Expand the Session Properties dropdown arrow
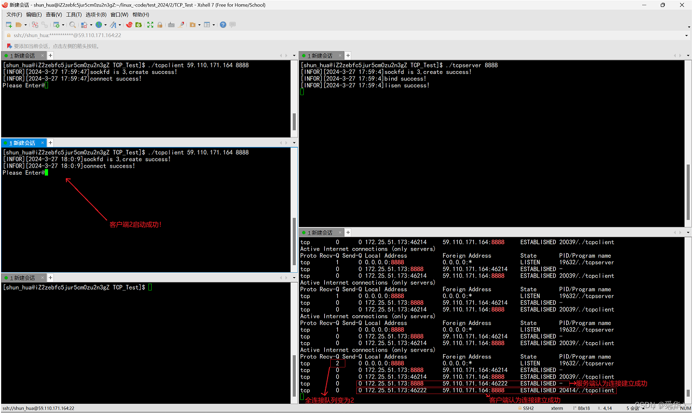 [63, 25]
